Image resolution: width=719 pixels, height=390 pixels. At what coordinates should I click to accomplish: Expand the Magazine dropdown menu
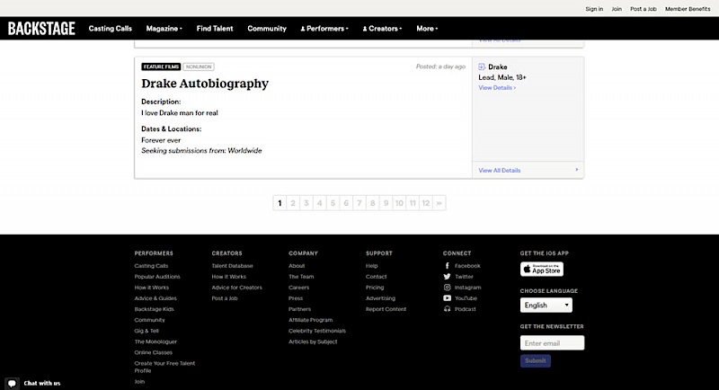point(164,29)
